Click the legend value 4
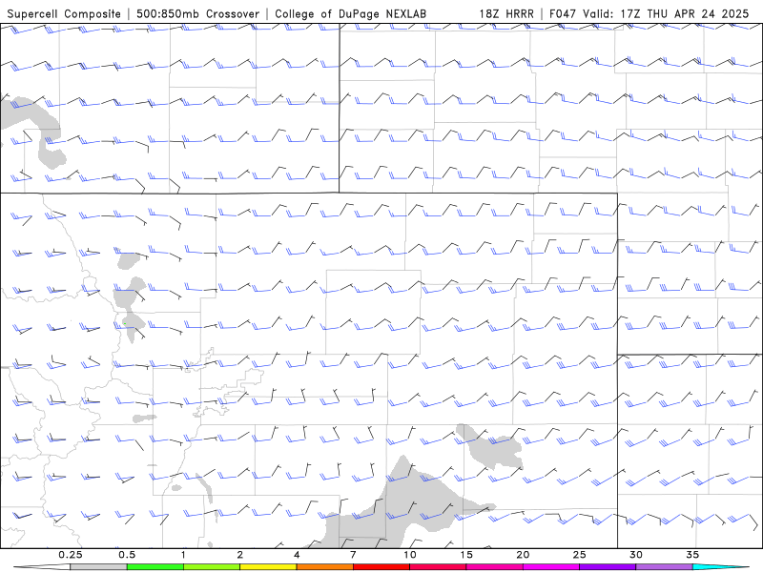Image resolution: width=763 pixels, height=572 pixels. 297,555
